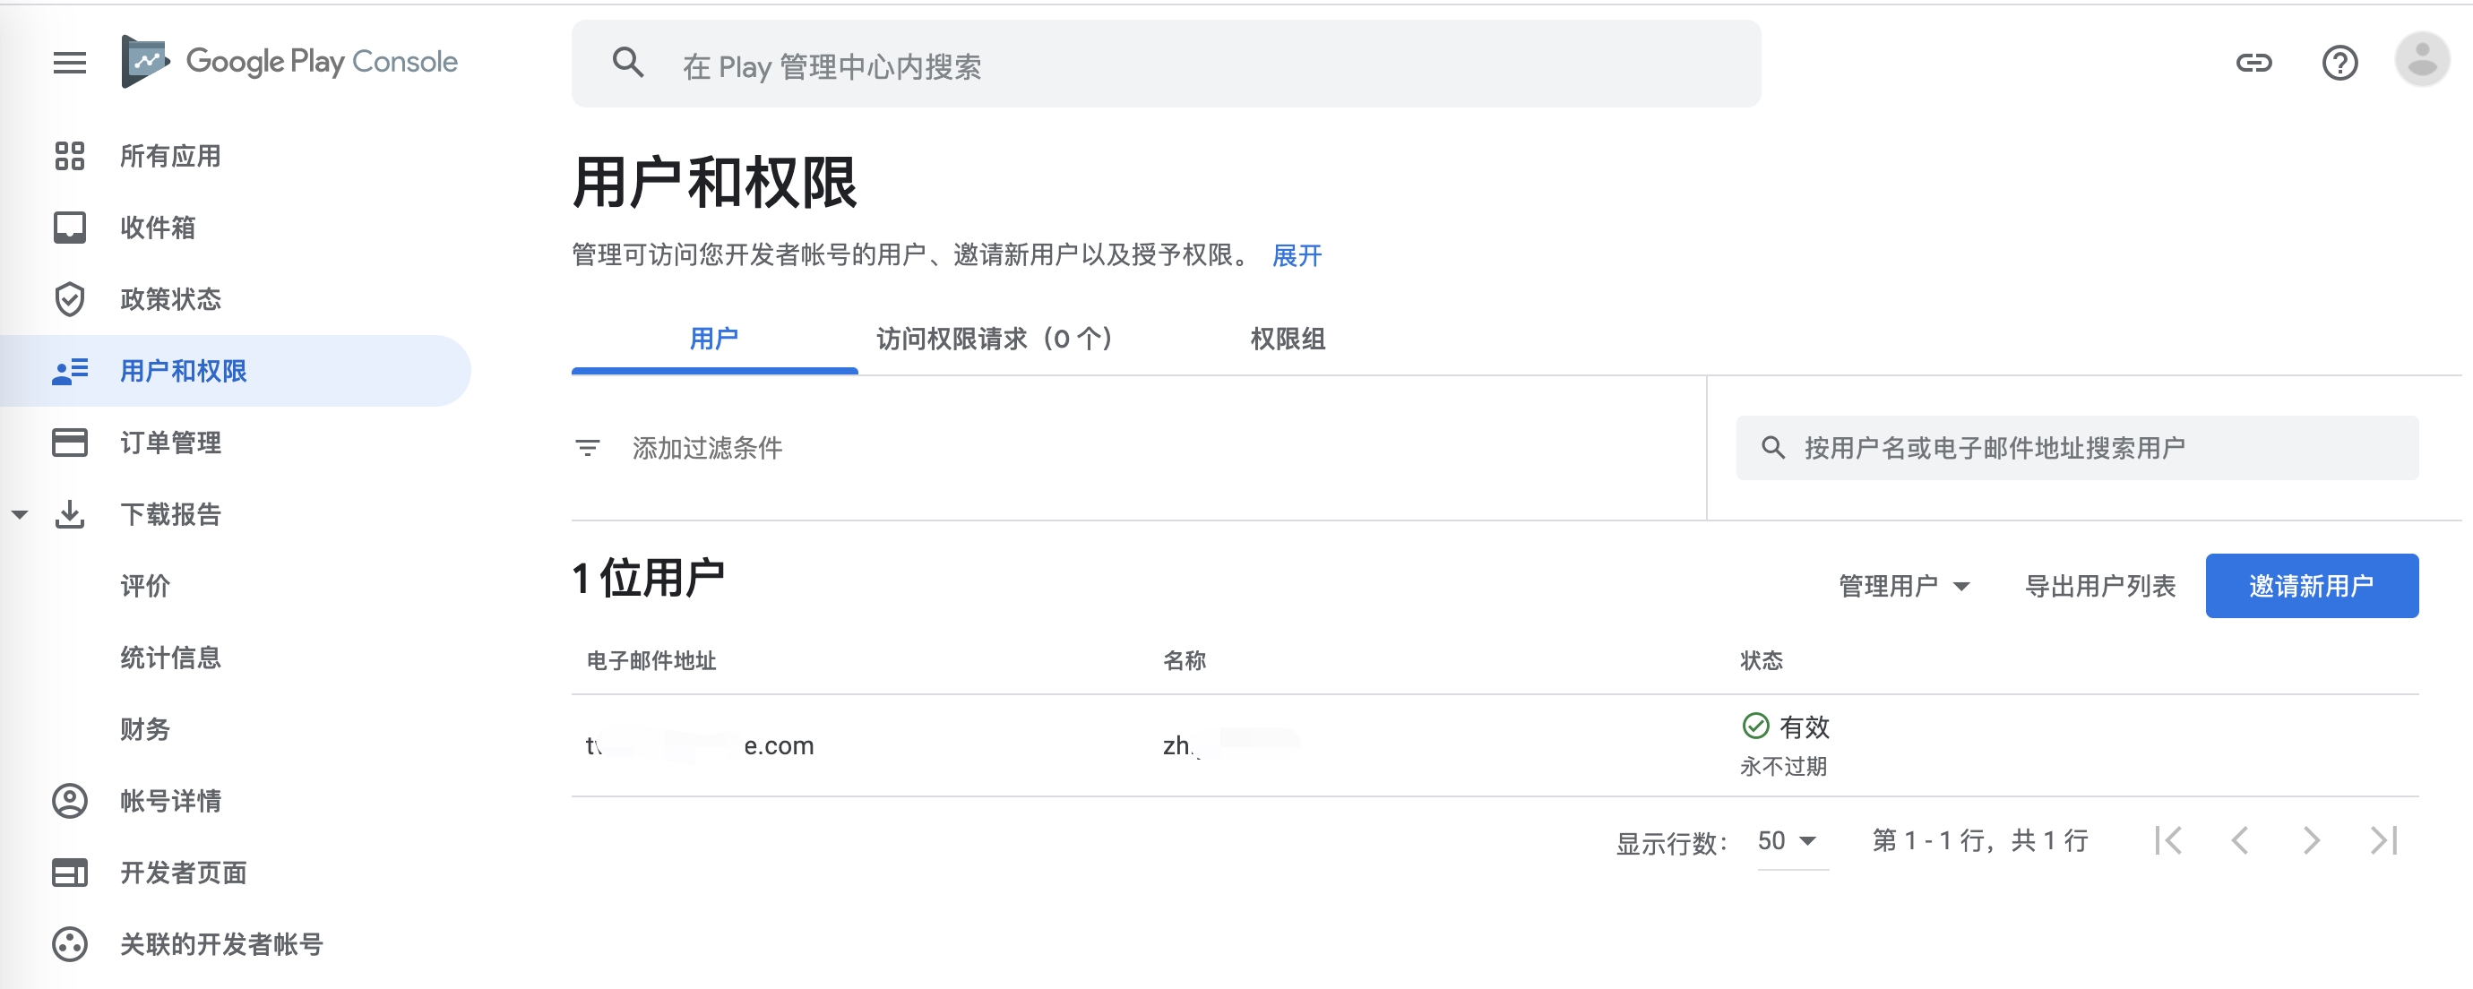
Task: Toggle the navigation hamburger menu
Action: (x=68, y=64)
